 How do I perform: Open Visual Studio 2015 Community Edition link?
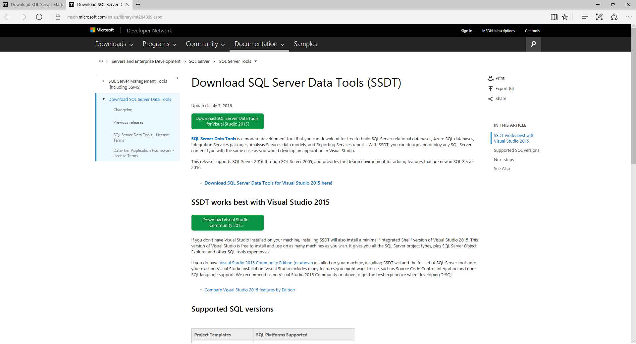(x=266, y=263)
